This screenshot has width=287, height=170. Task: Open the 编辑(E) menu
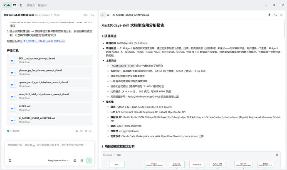31,5
